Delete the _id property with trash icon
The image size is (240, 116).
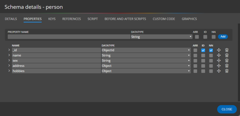click(x=227, y=50)
